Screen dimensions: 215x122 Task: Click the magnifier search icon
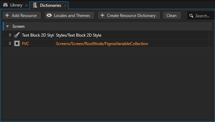pyautogui.click(x=191, y=16)
